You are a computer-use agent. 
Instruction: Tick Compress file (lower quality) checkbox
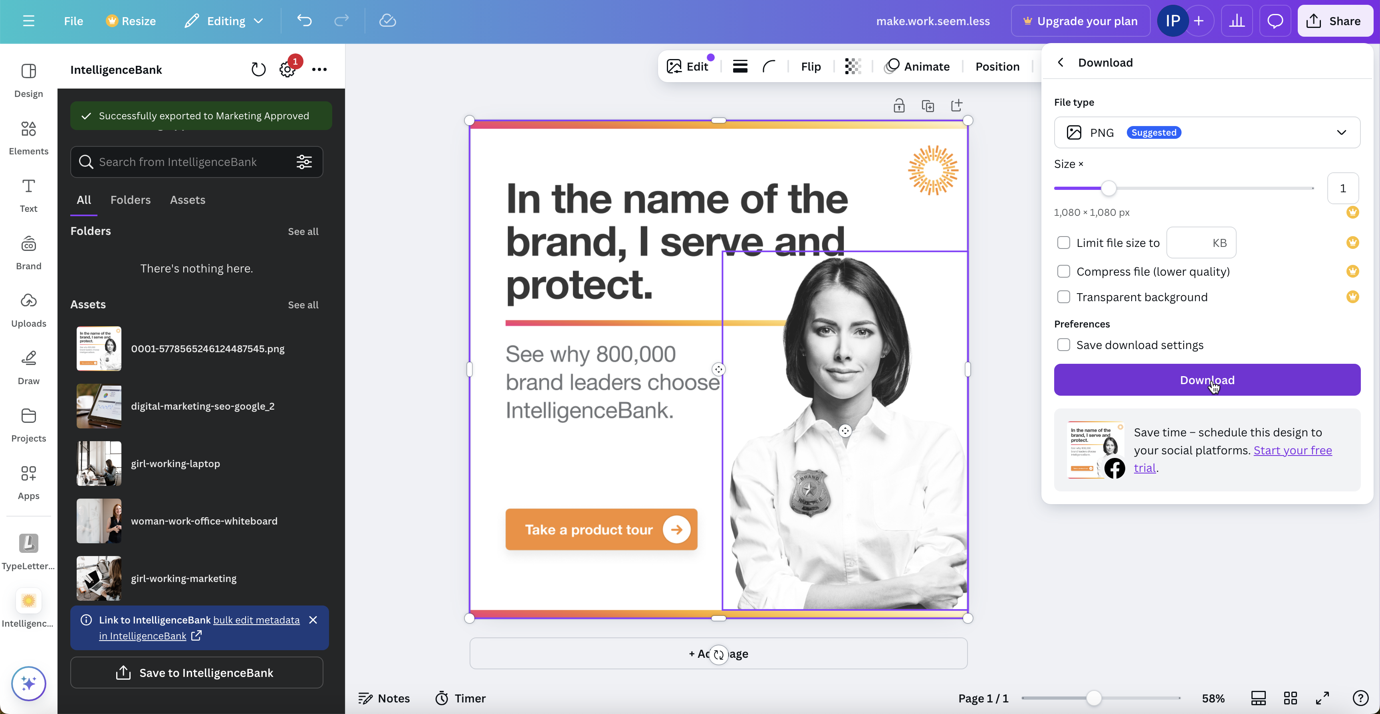(x=1063, y=271)
